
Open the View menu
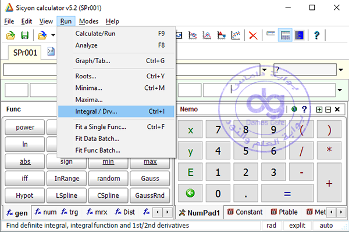[46, 21]
